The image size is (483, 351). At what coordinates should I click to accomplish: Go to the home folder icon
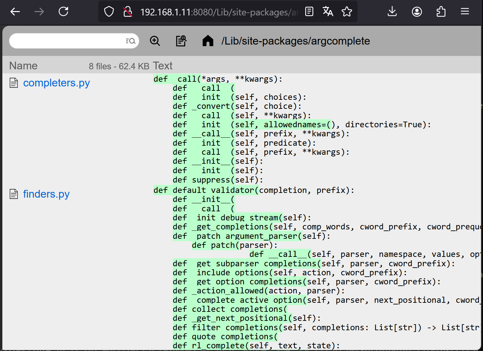click(x=208, y=41)
